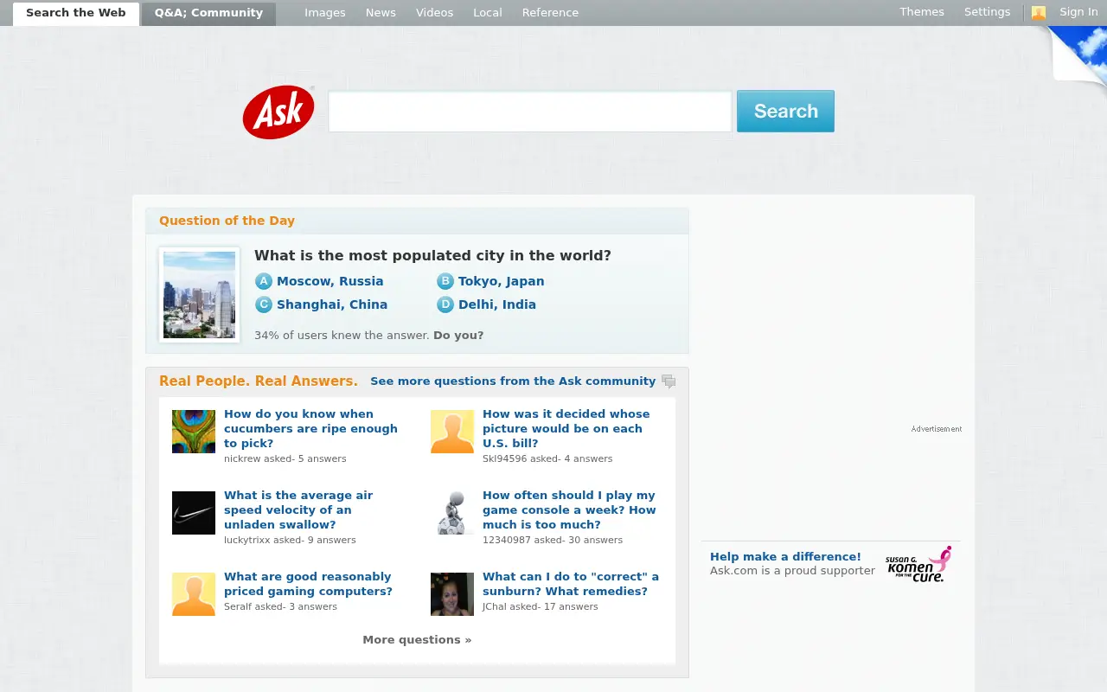
Task: Click the red Ask logo
Action: coord(278,112)
